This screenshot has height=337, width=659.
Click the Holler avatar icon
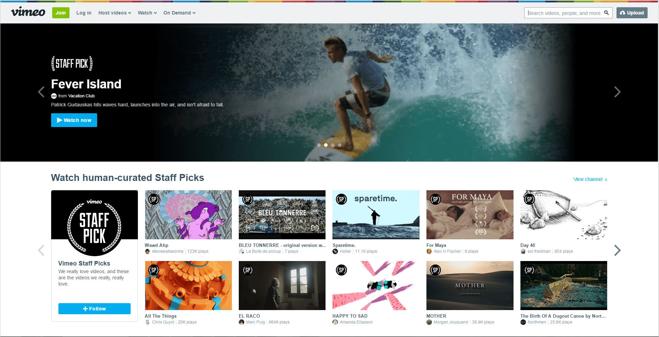(335, 251)
